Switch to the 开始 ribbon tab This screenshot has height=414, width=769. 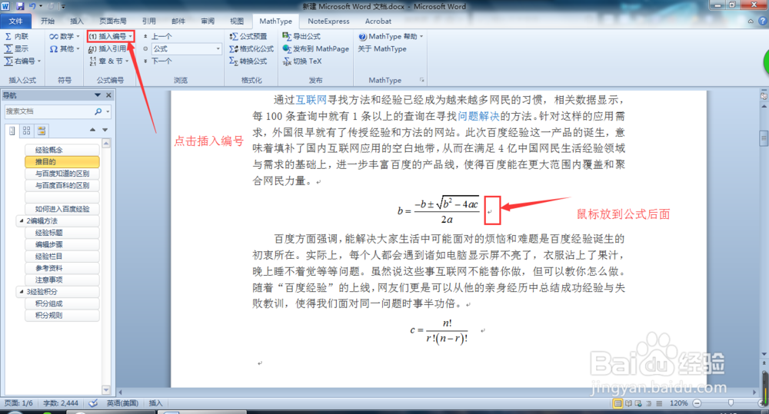[x=48, y=21]
